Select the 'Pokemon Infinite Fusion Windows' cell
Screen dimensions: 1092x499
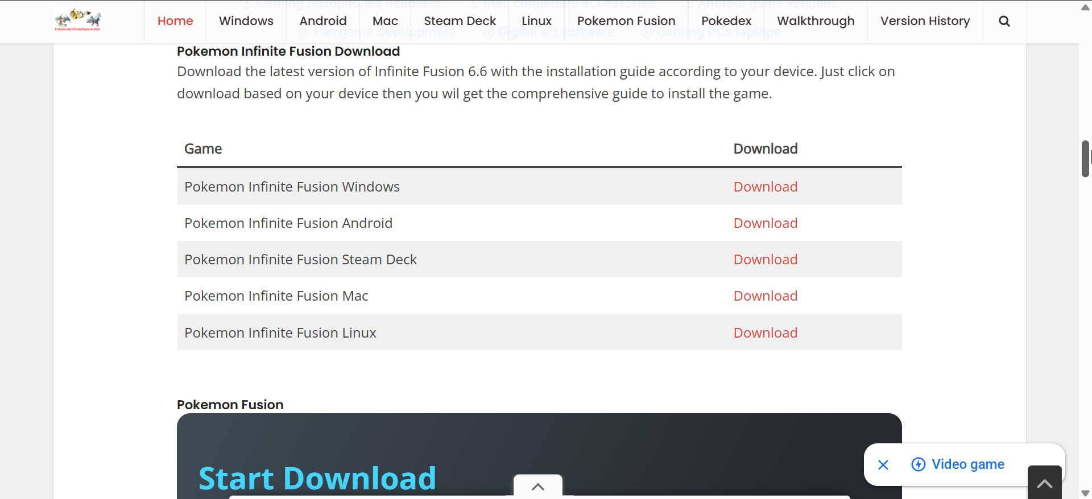pos(452,186)
